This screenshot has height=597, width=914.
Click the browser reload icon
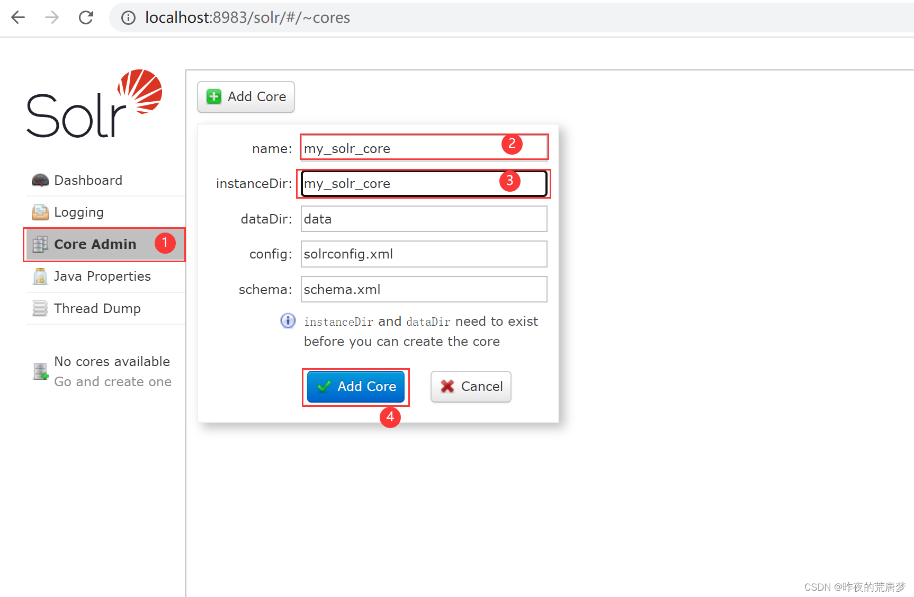coord(86,17)
